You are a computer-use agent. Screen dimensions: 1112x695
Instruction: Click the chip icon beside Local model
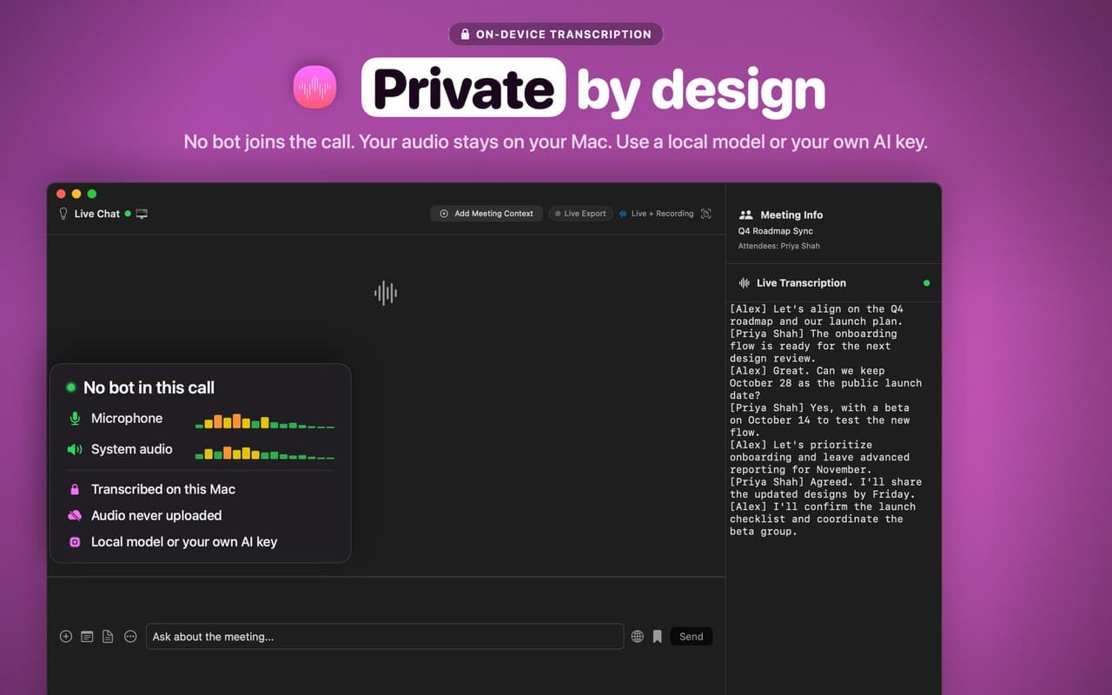coord(75,541)
